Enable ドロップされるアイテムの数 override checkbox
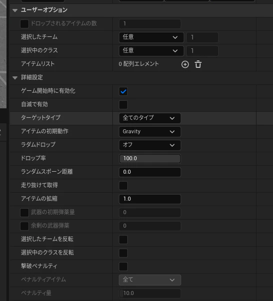Viewport: 273px width, 301px height. (24, 24)
